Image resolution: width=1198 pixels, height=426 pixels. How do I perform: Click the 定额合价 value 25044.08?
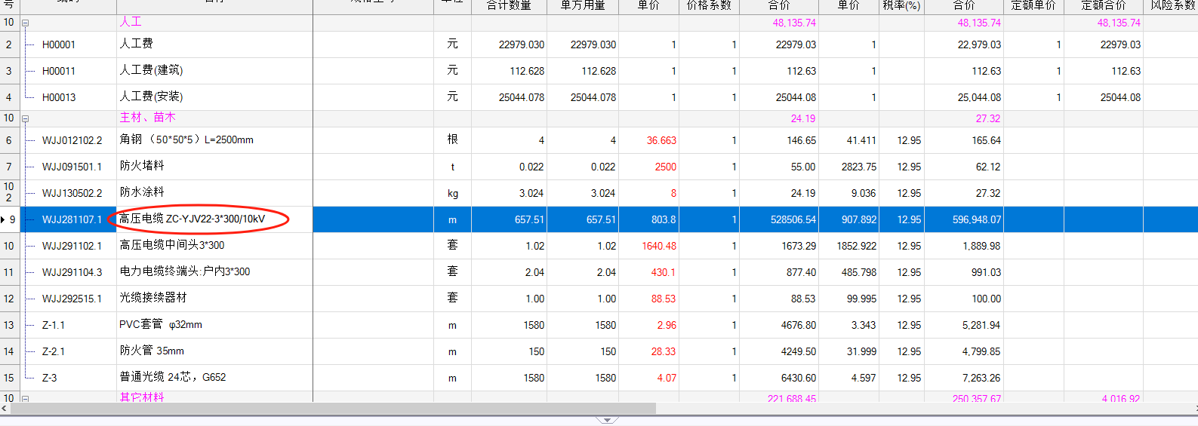point(1120,97)
